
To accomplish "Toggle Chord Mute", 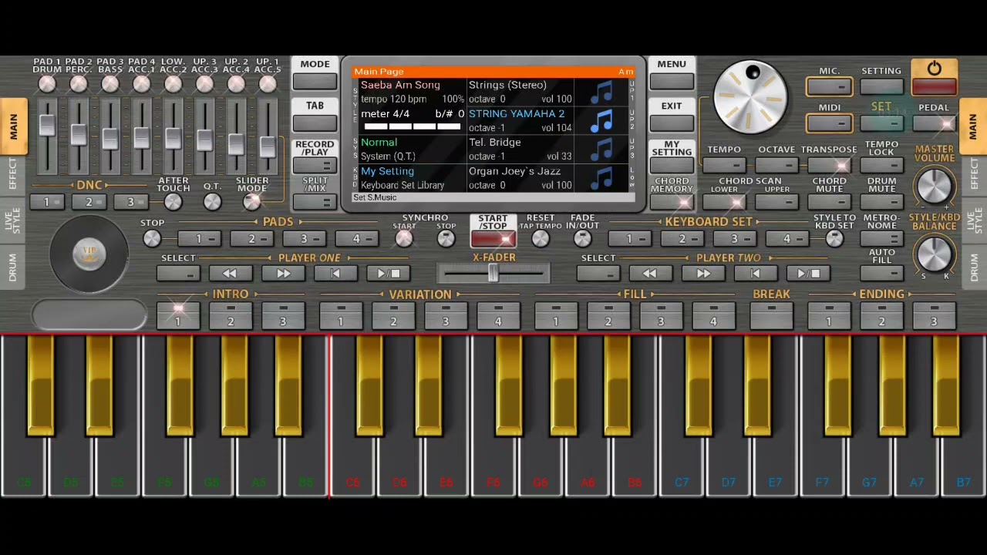I will point(829,203).
